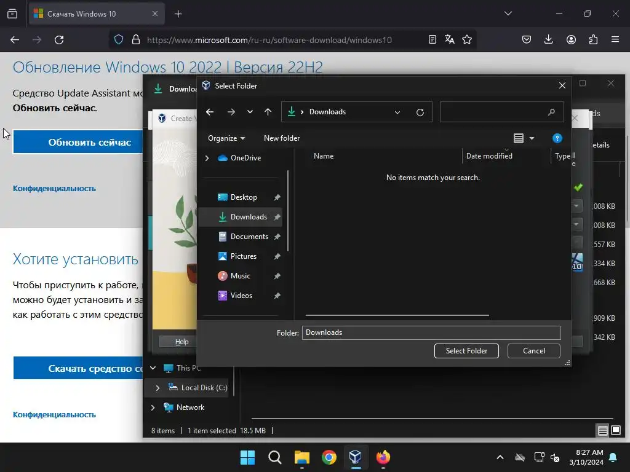Change view layout icon in dialog
630x472 pixels.
coord(518,138)
